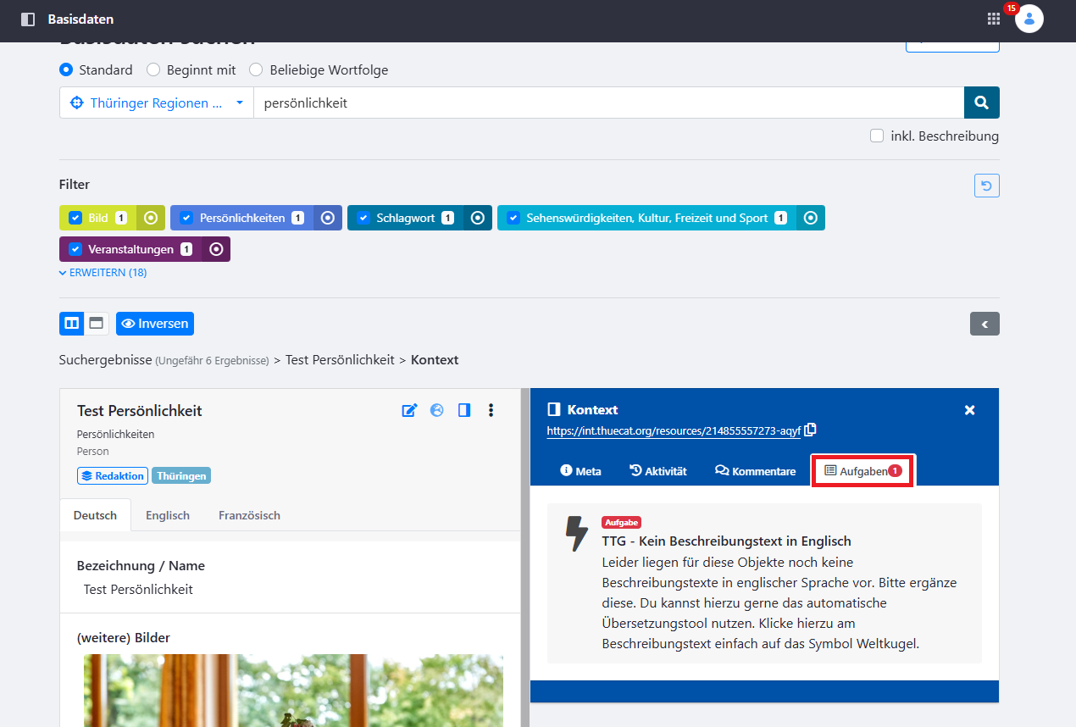This screenshot has height=727, width=1076.
Task: Switch to the Englisch language tab
Action: tap(168, 515)
